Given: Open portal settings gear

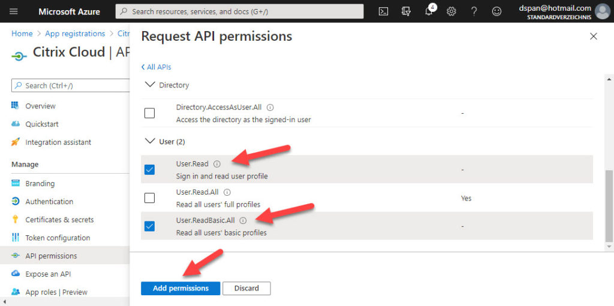Looking at the screenshot, I should click(451, 11).
